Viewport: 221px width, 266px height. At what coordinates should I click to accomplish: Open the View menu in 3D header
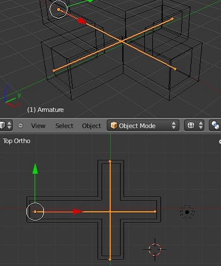pyautogui.click(x=38, y=126)
